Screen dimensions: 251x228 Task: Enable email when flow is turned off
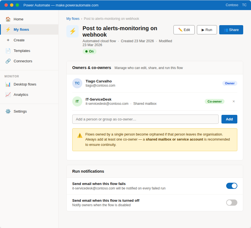[232, 203]
